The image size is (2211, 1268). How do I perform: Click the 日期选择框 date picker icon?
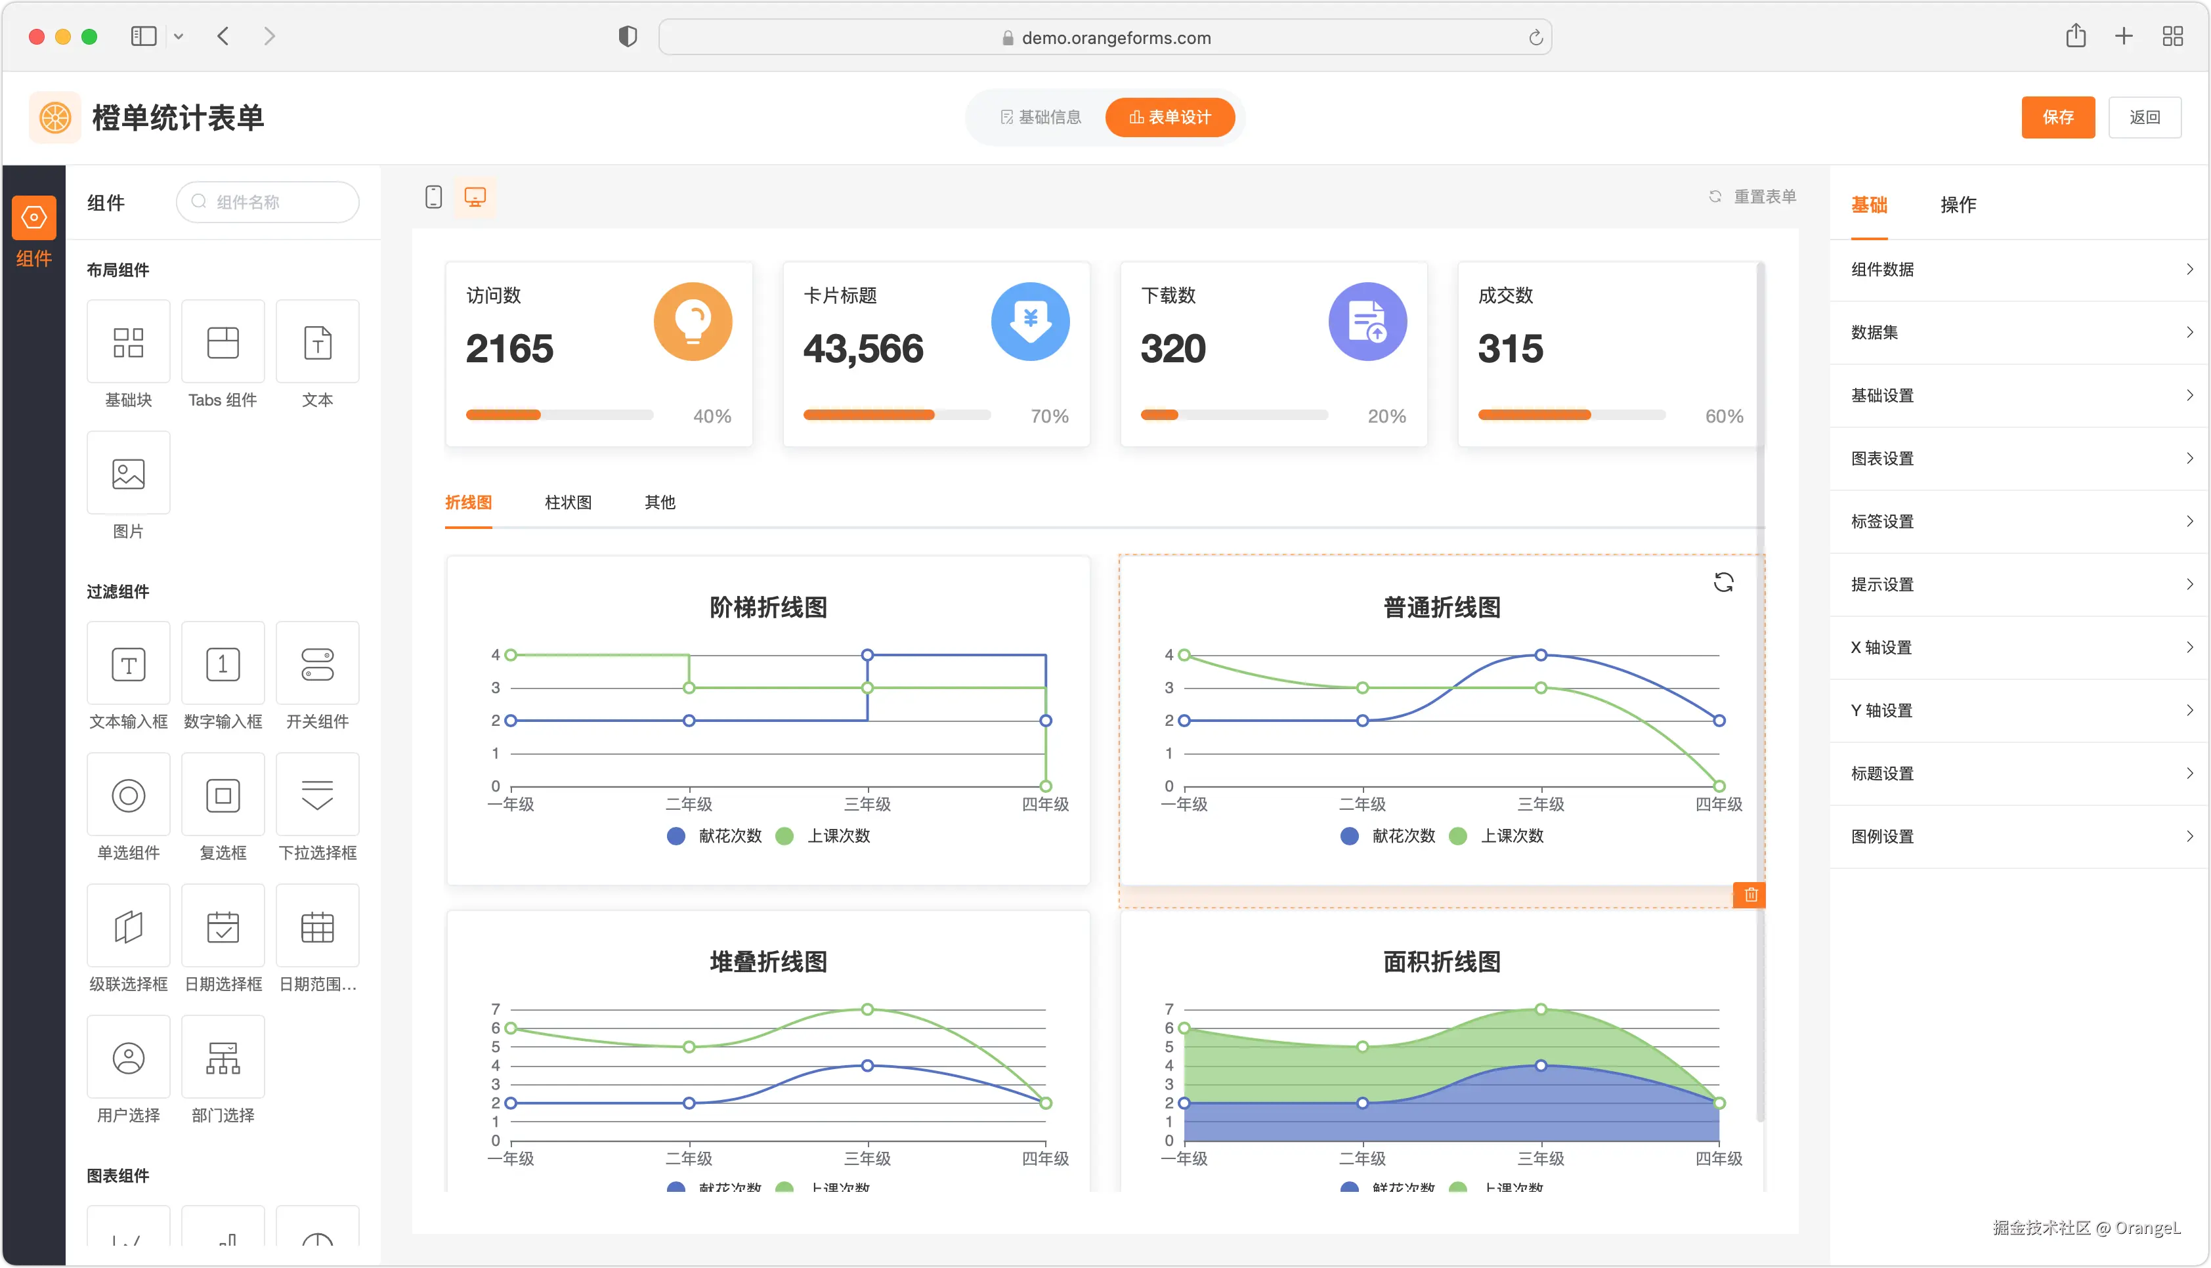click(223, 927)
